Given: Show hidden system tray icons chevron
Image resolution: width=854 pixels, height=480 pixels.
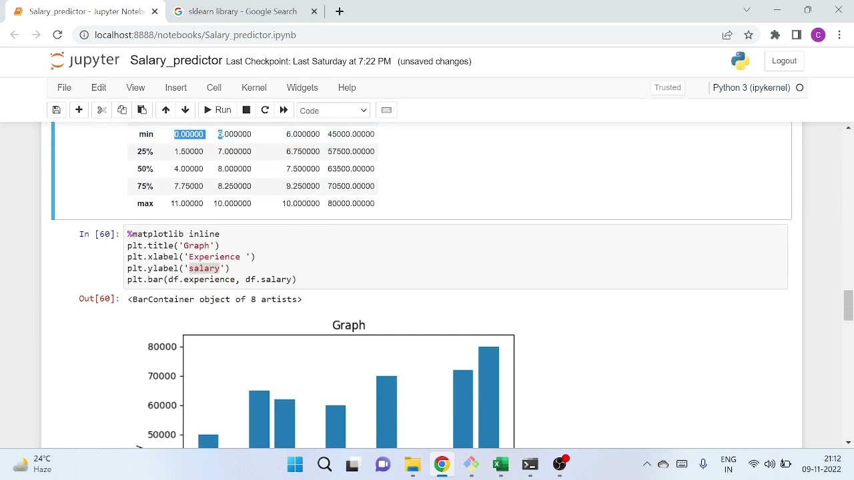Looking at the screenshot, I should point(647,464).
